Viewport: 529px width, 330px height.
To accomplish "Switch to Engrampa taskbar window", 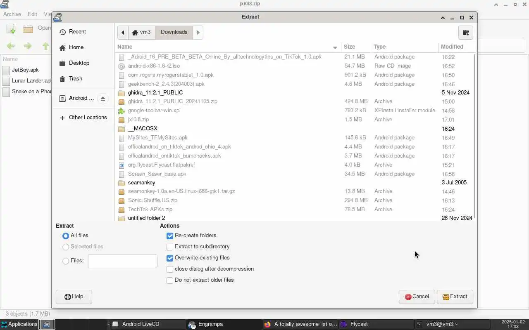I will pyautogui.click(x=224, y=324).
